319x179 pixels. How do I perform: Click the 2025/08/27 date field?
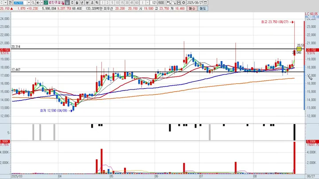195,3
